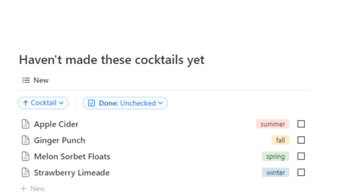Click the page title heading text
This screenshot has height=195, width=348.
click(x=111, y=60)
